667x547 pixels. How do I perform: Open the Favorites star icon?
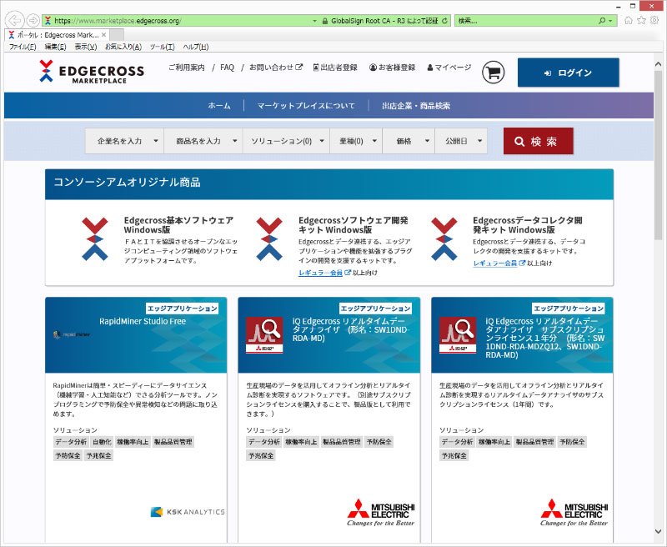point(641,20)
